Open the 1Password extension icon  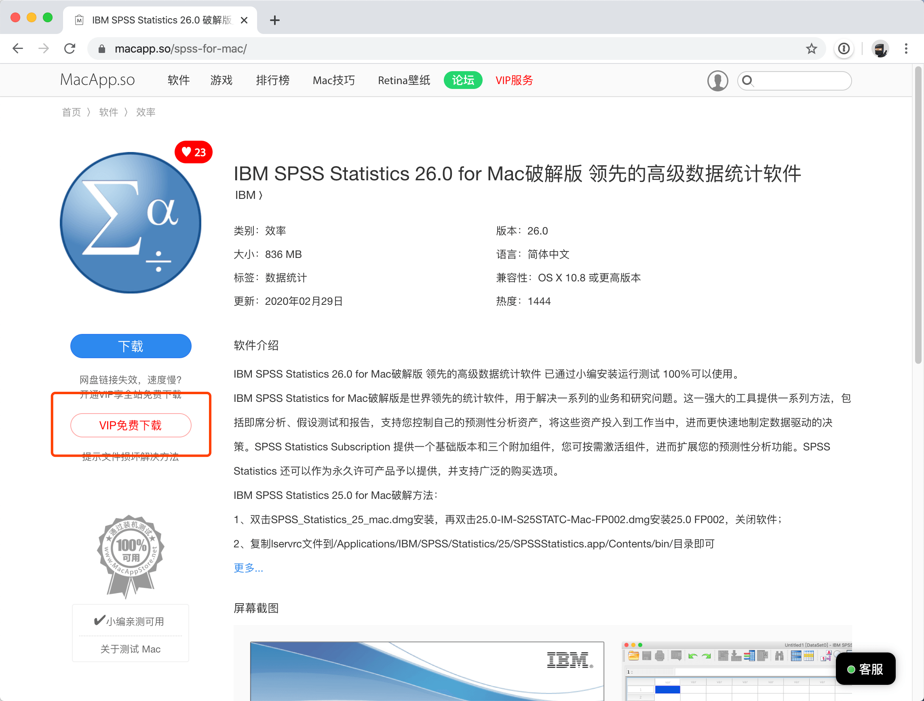coord(844,49)
